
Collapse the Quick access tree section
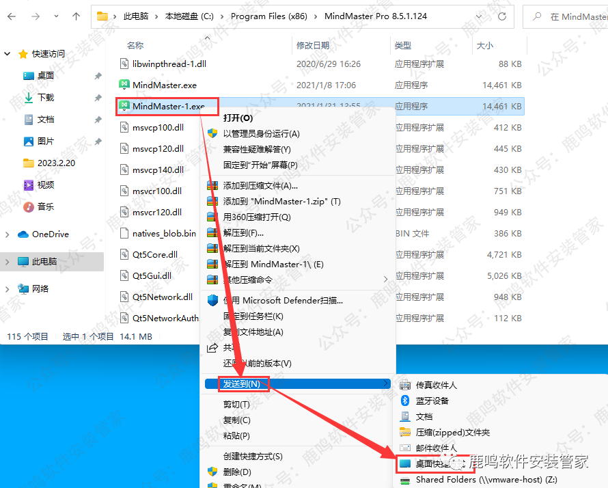(8, 54)
